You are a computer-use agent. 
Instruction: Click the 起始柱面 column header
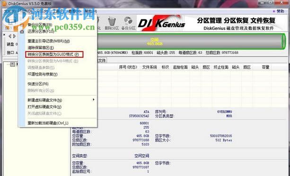pyautogui.click(x=180, y=67)
